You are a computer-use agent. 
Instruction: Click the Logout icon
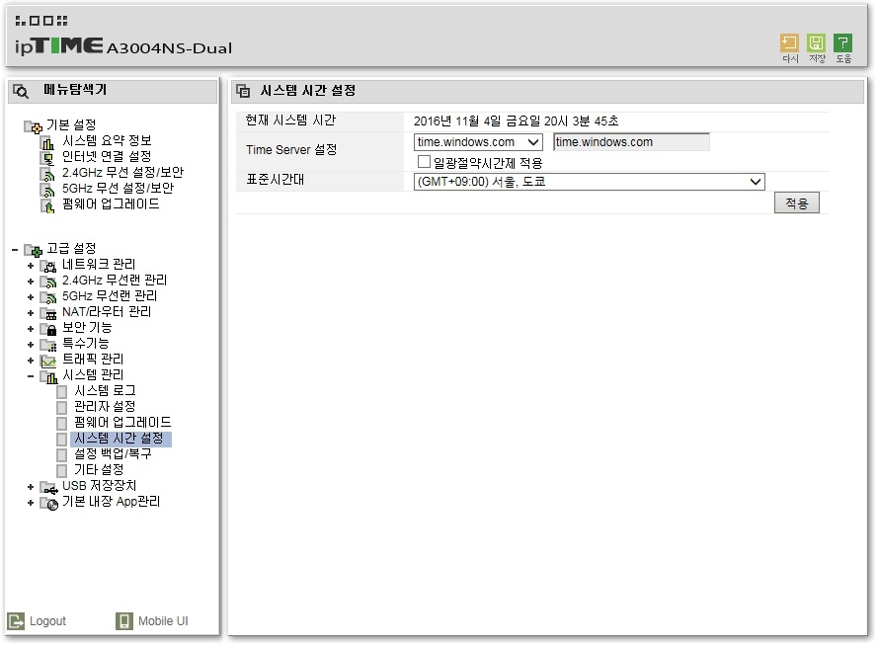coord(16,621)
